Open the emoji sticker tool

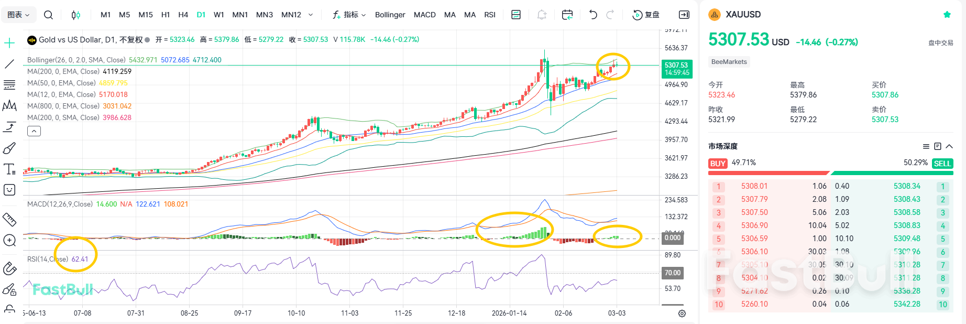(9, 190)
